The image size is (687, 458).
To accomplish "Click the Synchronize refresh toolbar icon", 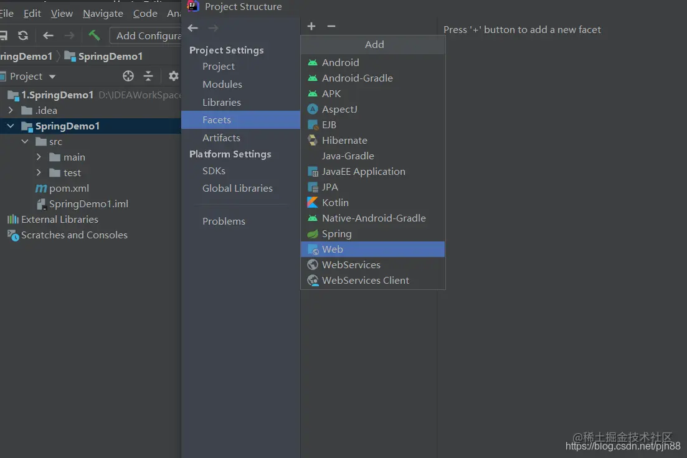I will click(x=23, y=35).
